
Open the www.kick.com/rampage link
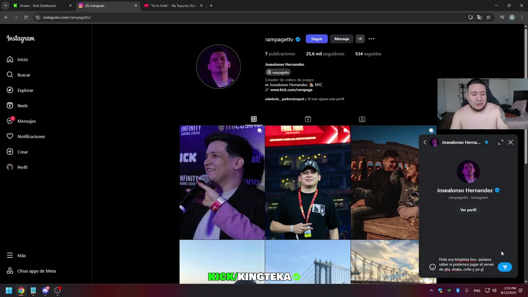pyautogui.click(x=291, y=90)
